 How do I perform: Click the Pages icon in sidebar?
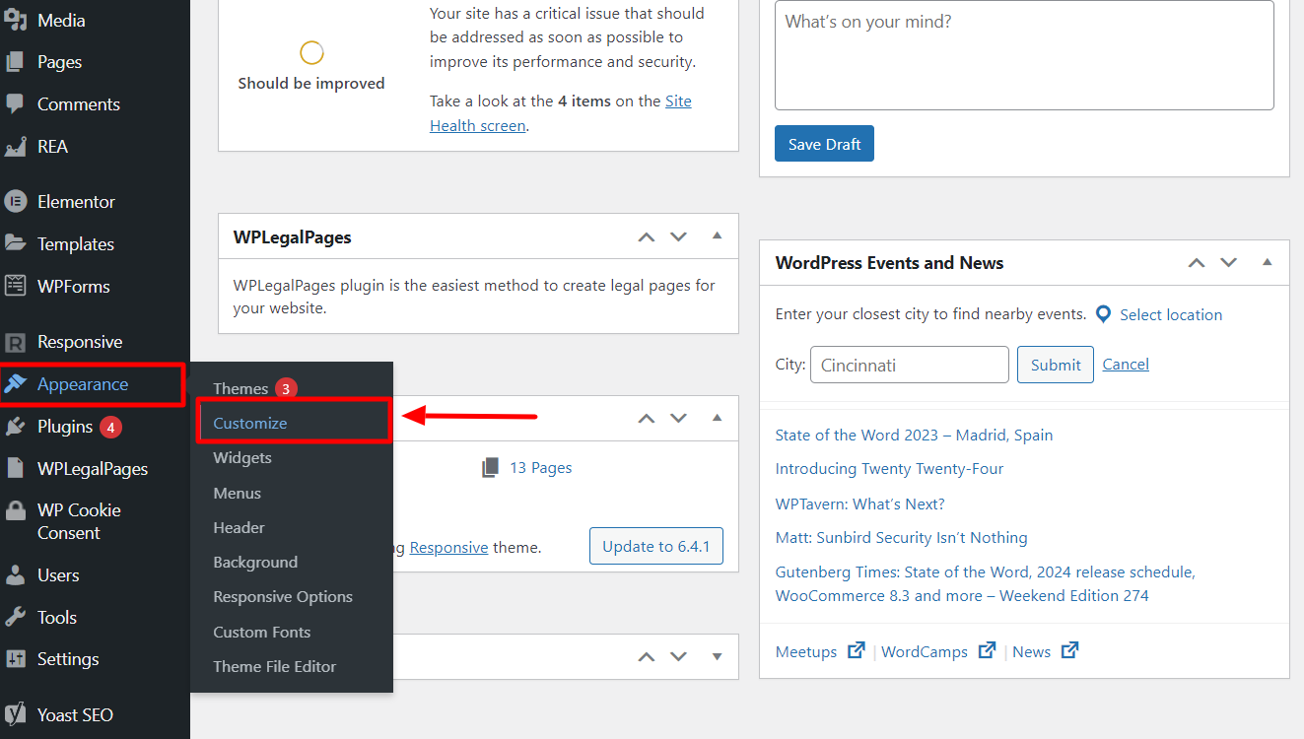point(15,62)
